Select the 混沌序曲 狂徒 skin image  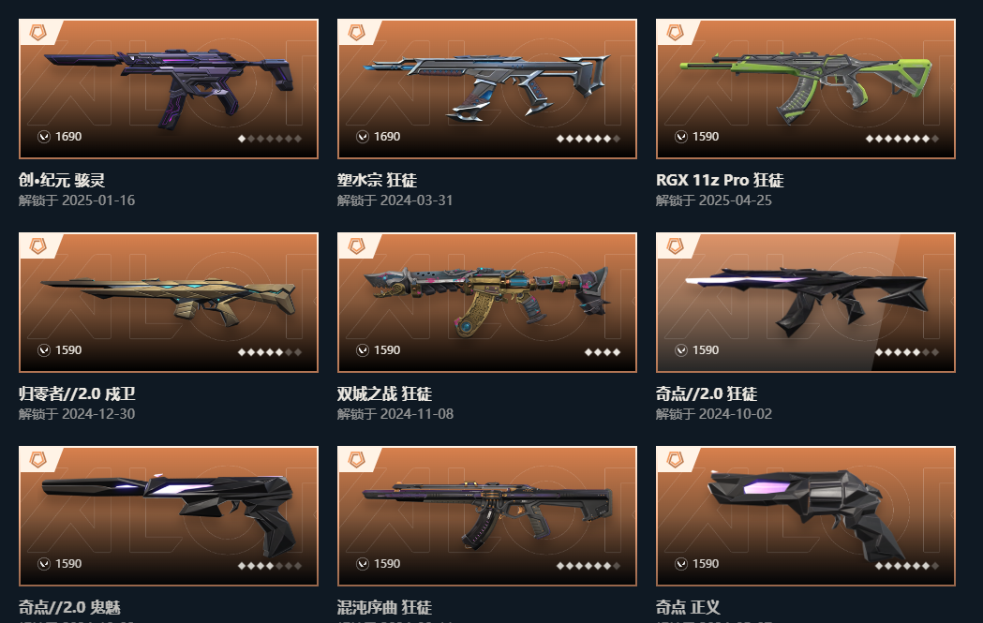tap(487, 516)
